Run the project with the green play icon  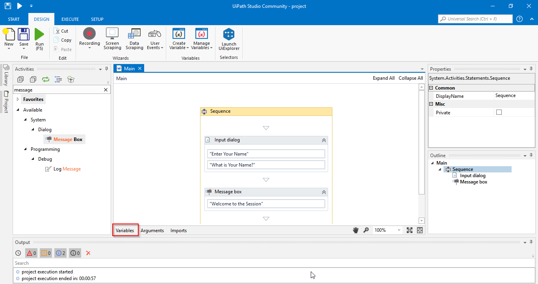(39, 35)
